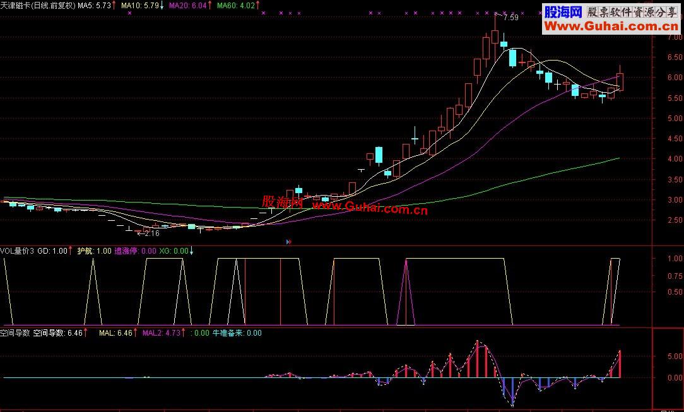The image size is (684, 412).
Task: Click the XG: 0.00 indicator value
Action: tap(174, 250)
